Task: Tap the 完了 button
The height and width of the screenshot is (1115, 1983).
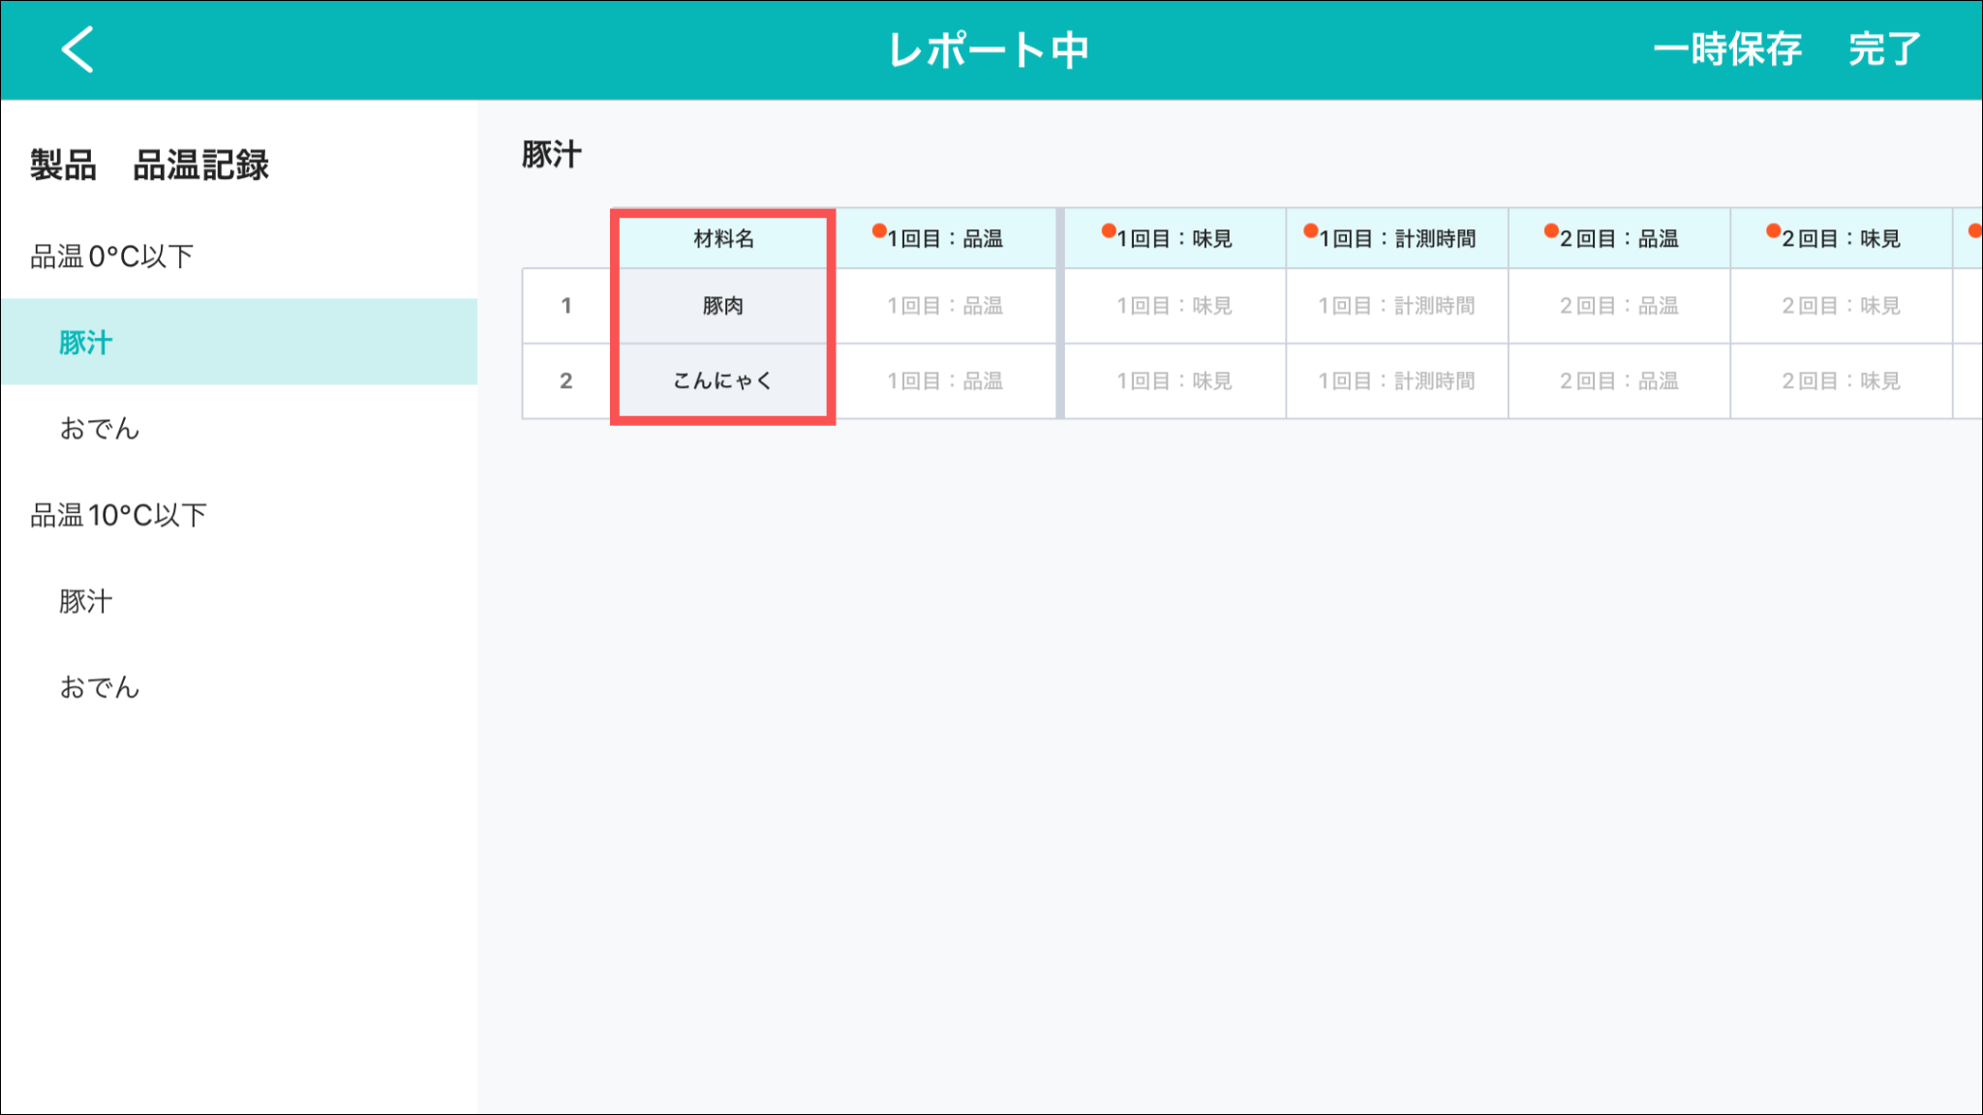Action: 1883,49
